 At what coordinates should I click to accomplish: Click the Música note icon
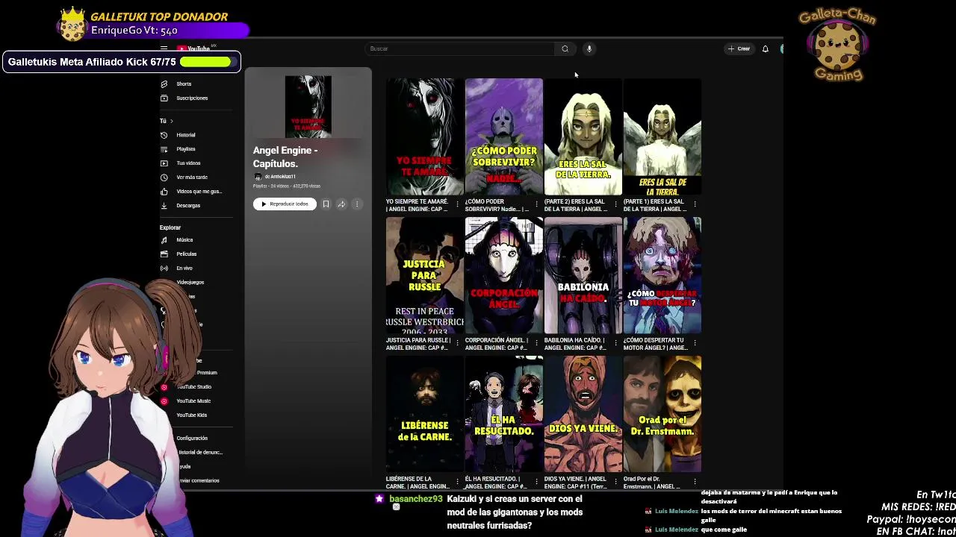164,240
